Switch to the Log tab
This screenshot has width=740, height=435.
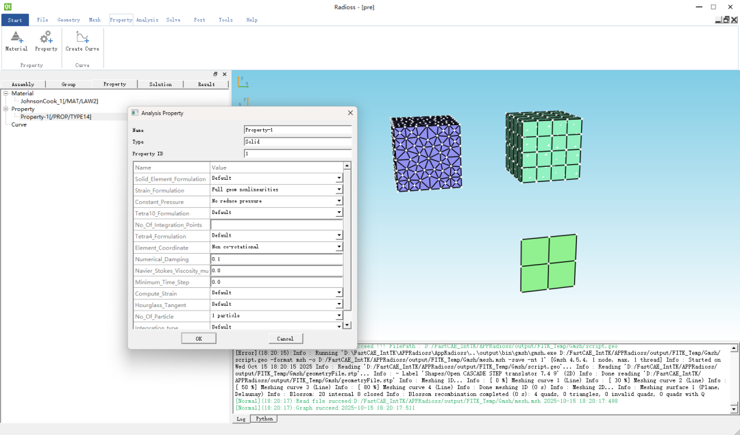241,419
